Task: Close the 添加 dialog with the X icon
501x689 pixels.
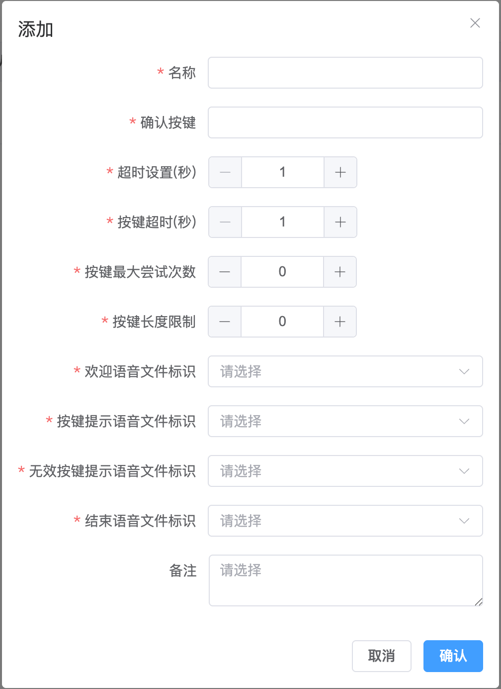Action: [x=475, y=23]
